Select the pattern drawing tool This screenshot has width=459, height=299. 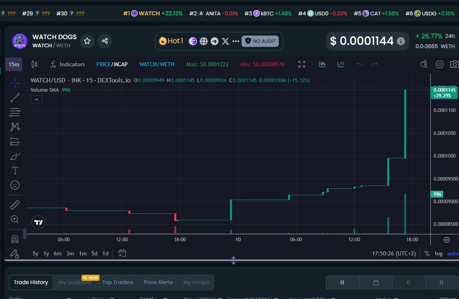[15, 126]
